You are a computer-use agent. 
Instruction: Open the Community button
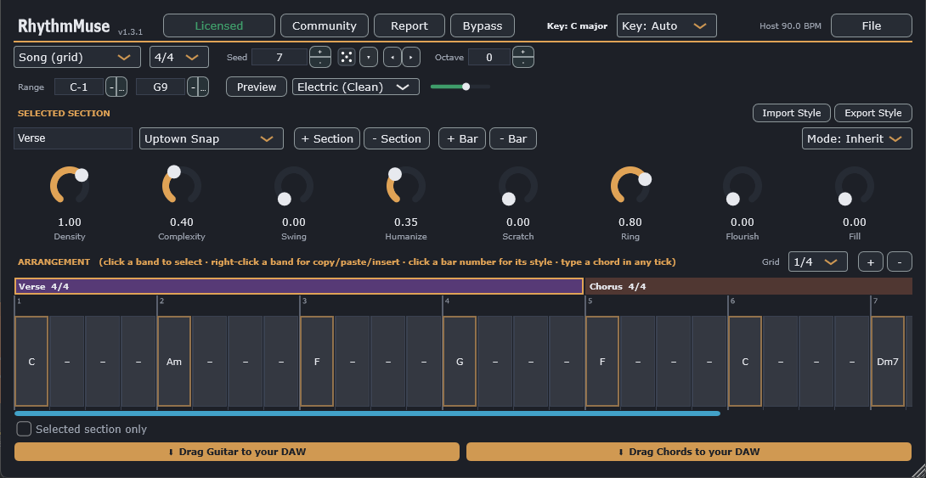325,26
